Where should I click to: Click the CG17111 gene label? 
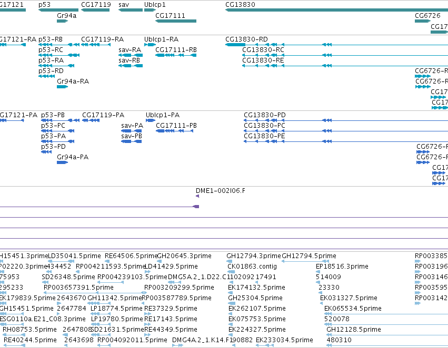(x=170, y=15)
